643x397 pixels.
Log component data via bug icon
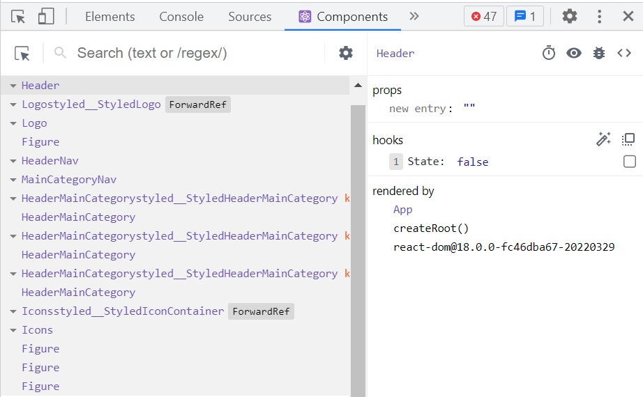pos(599,53)
